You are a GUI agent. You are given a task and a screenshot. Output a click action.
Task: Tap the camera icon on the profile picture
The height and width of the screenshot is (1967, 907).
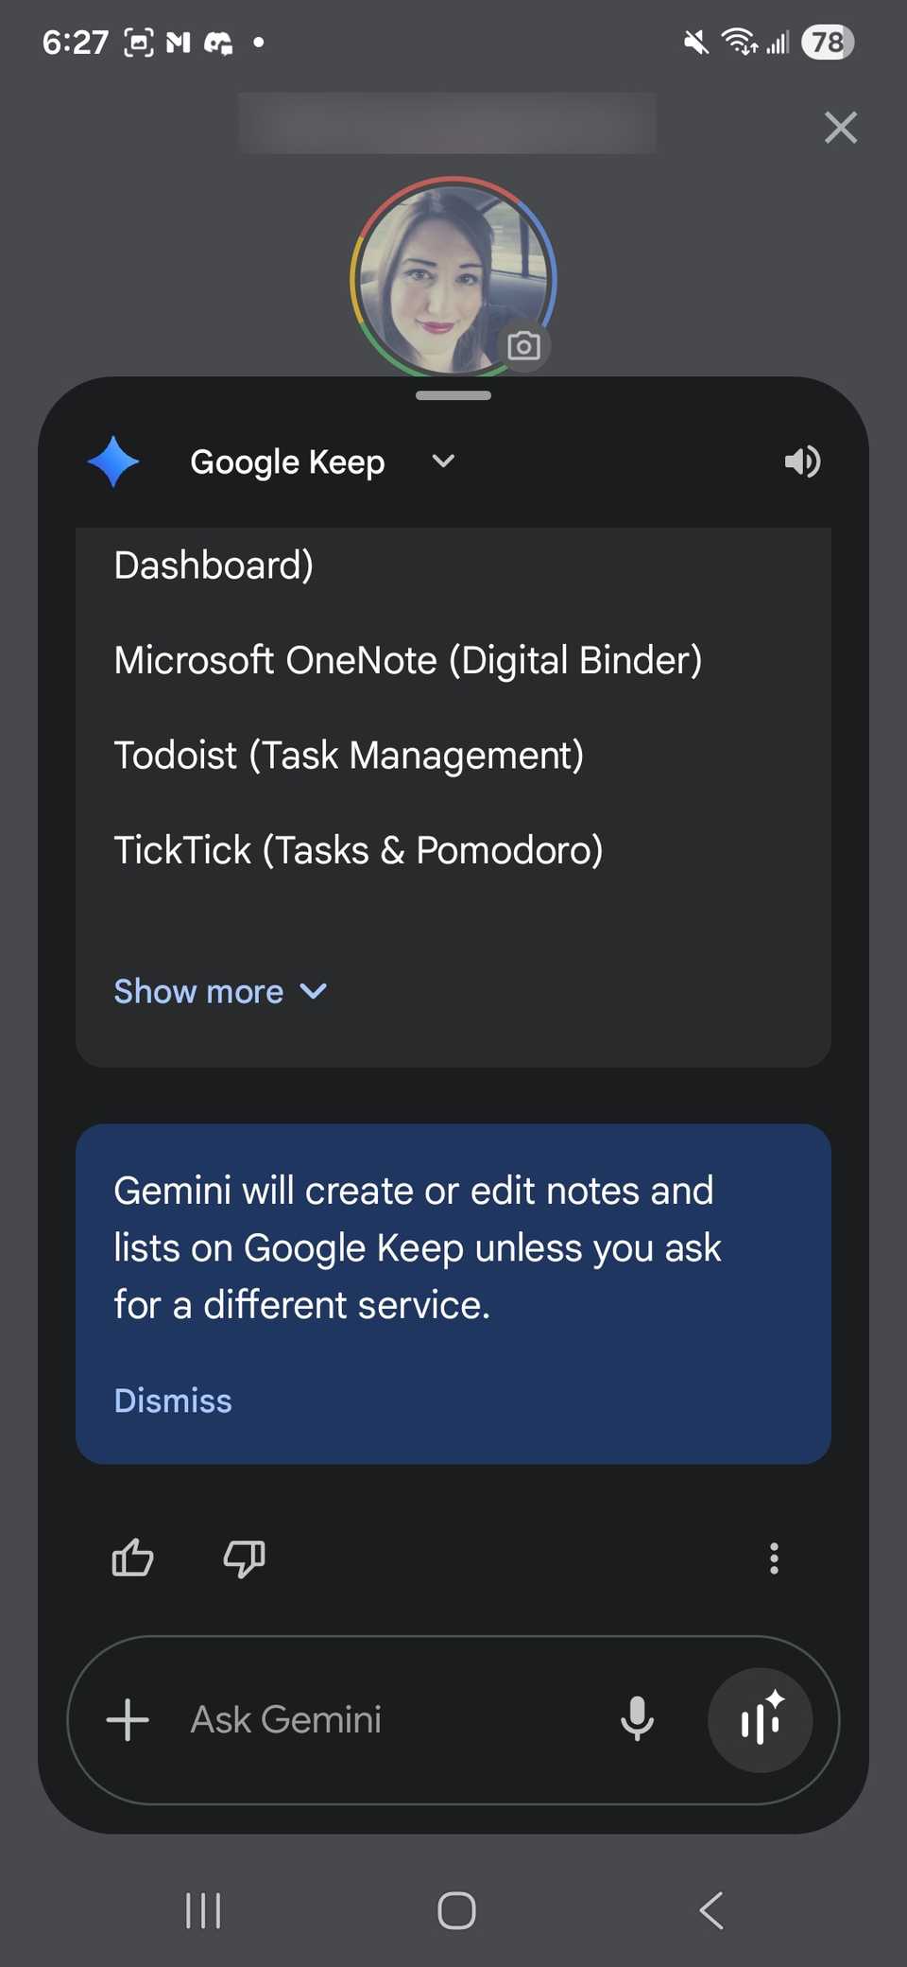tap(525, 346)
